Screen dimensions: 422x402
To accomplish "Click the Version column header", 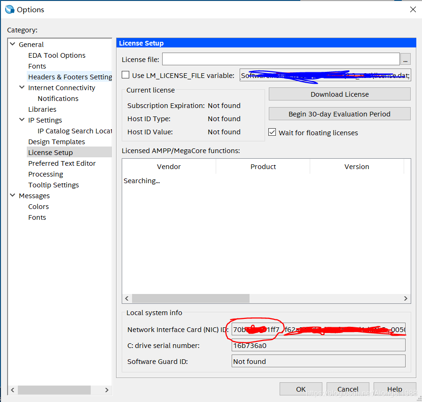I will click(x=357, y=166).
